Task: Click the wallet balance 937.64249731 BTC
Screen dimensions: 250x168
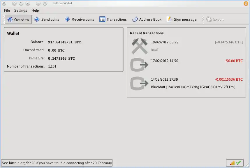Action: tap(64, 42)
